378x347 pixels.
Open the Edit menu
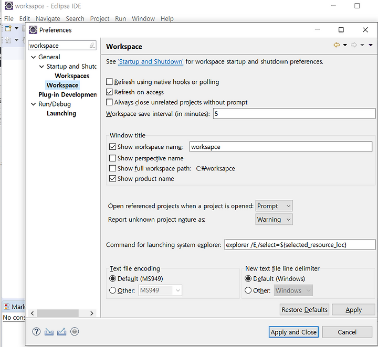[x=25, y=18]
